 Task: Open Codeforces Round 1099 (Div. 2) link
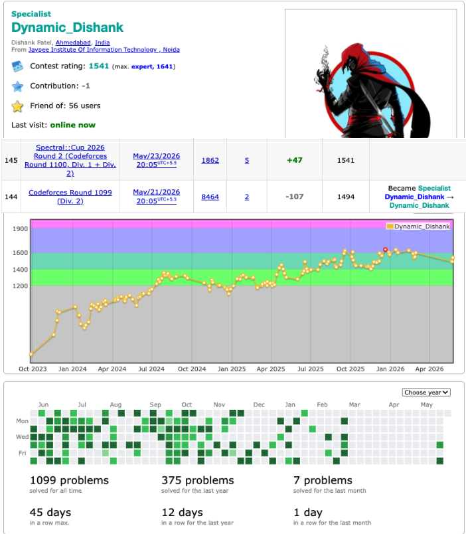pyautogui.click(x=70, y=197)
